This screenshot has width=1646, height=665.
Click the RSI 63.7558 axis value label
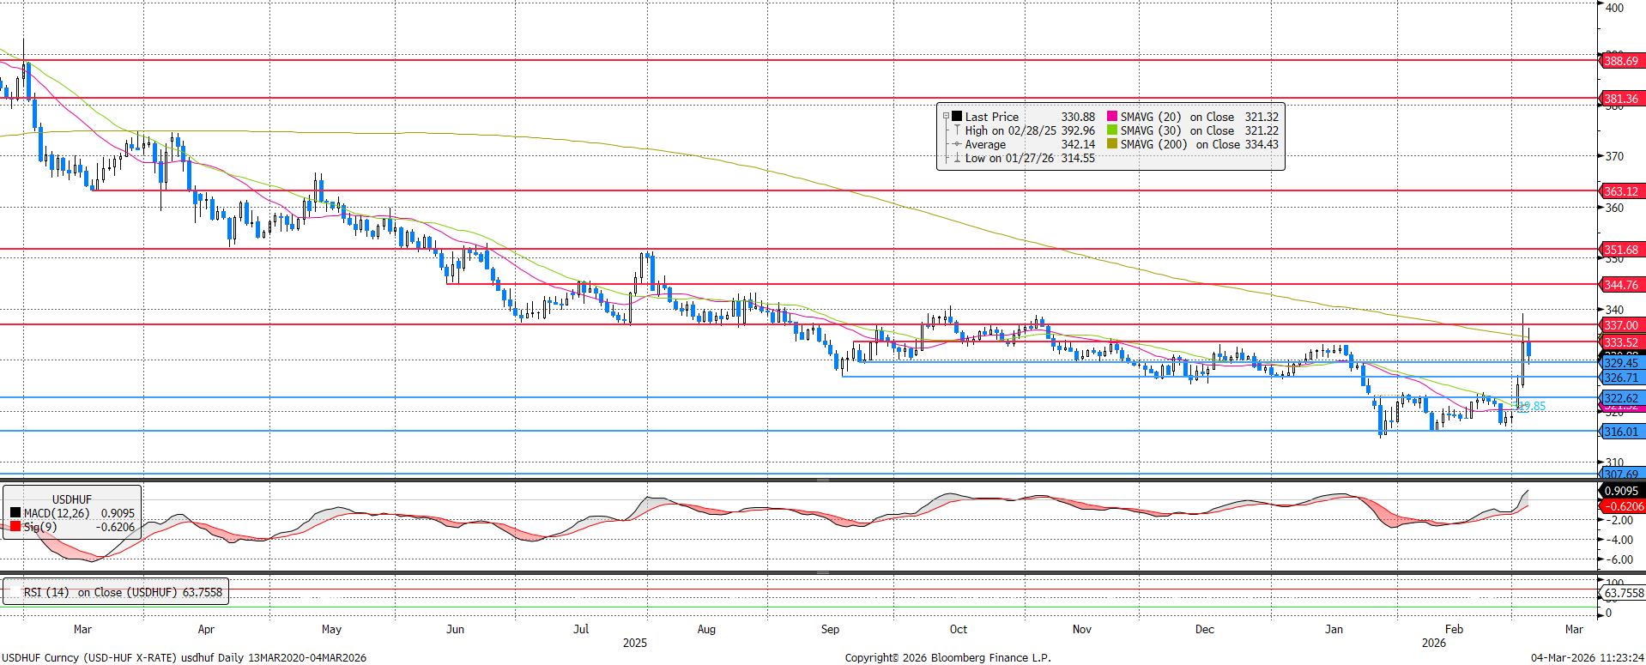[x=1624, y=593]
